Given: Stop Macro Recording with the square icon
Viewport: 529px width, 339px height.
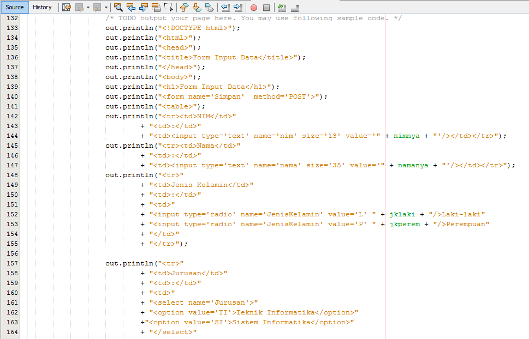Looking at the screenshot, I should 266,8.
